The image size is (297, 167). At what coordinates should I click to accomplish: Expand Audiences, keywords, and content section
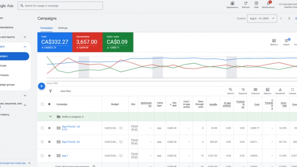point(25,105)
